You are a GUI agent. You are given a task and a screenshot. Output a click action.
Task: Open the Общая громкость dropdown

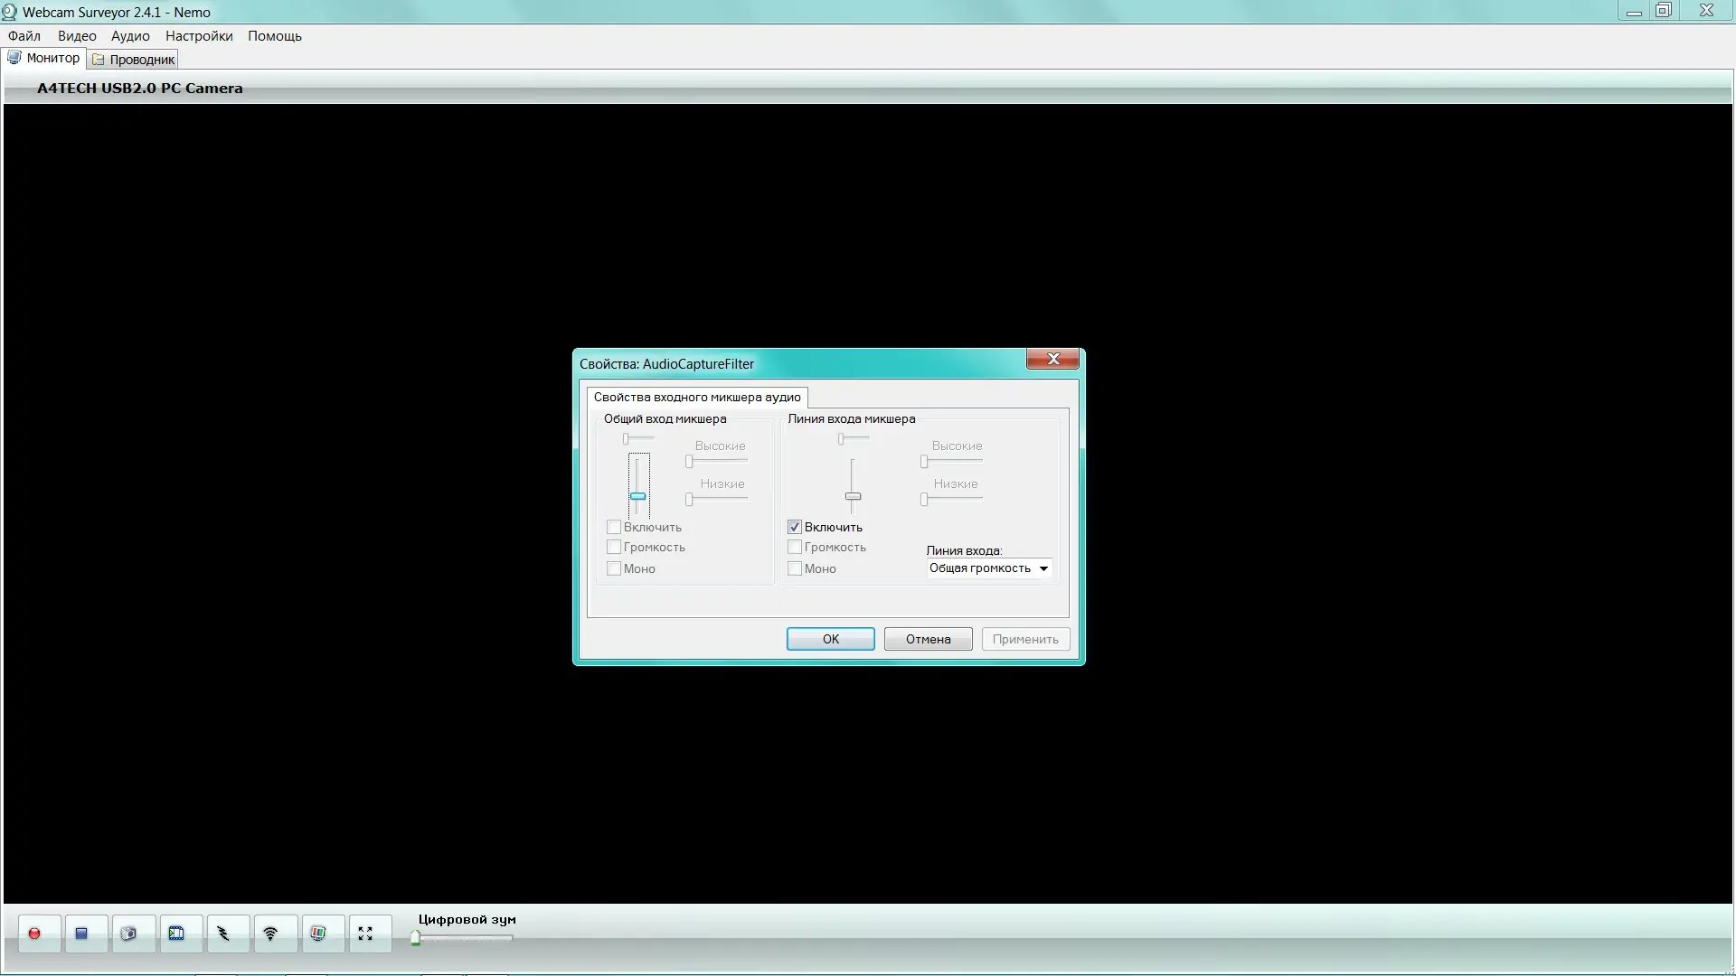[x=989, y=568]
